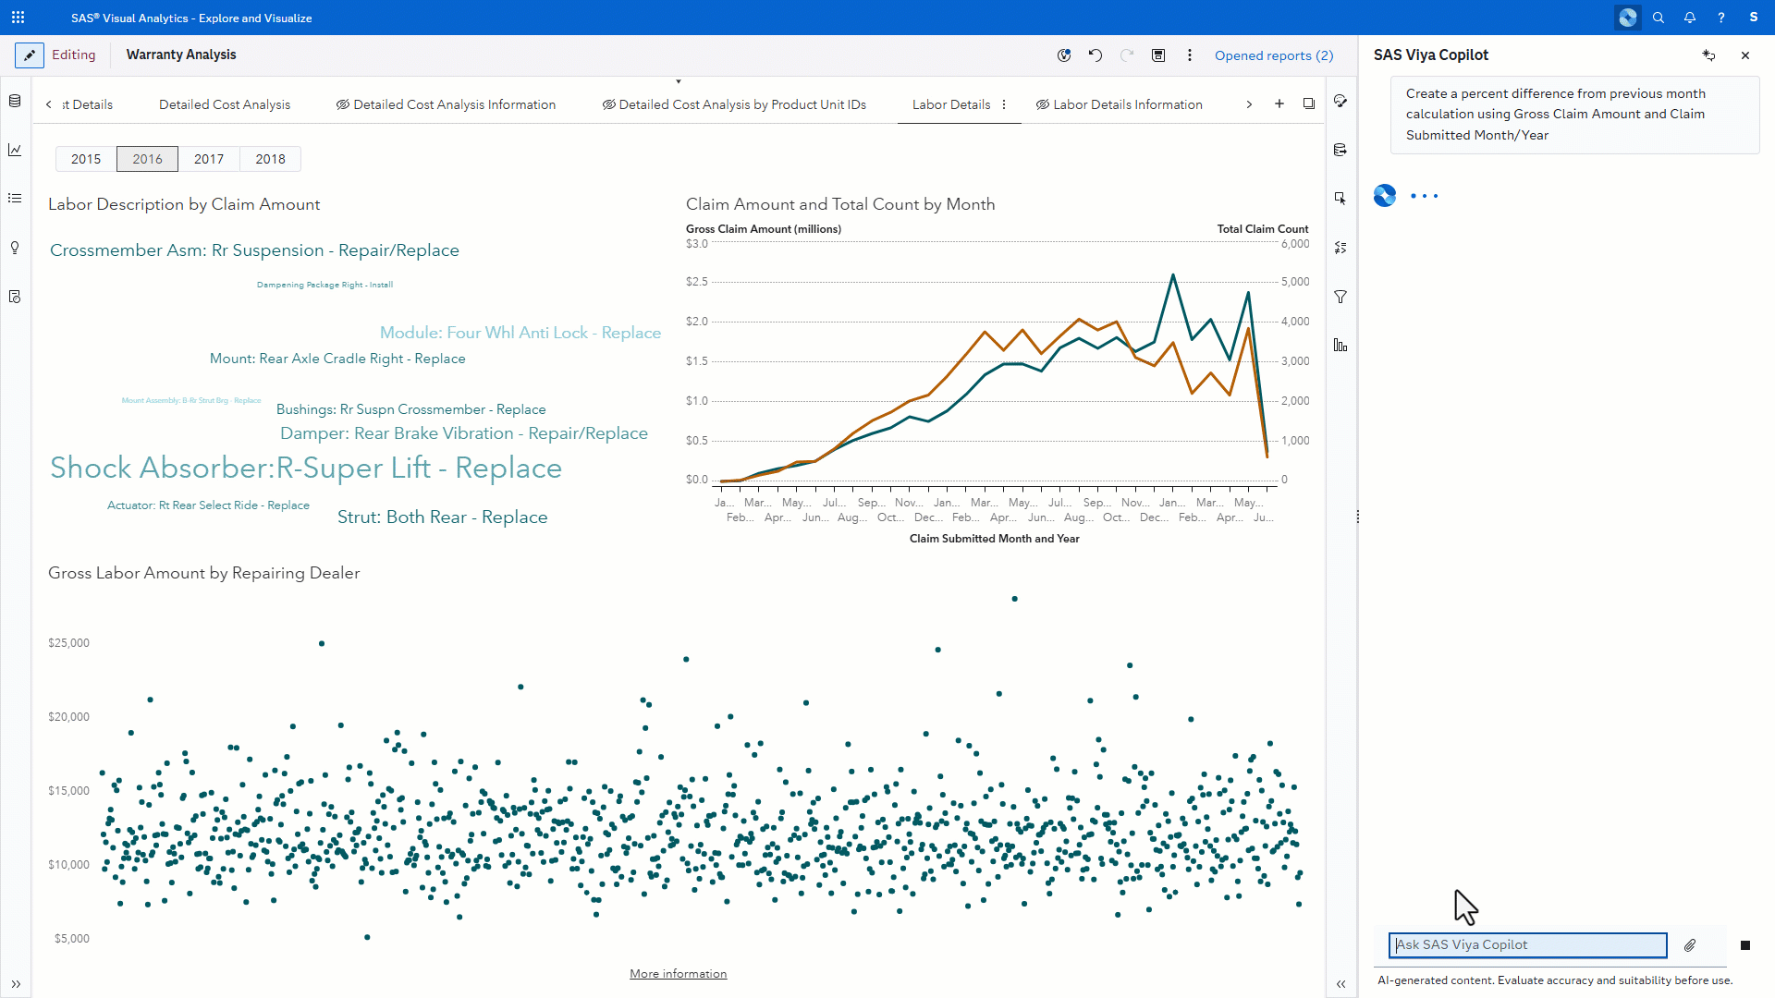Screen dimensions: 1775x998
Task: Open the Opened reports (2) link
Action: coord(1273,55)
